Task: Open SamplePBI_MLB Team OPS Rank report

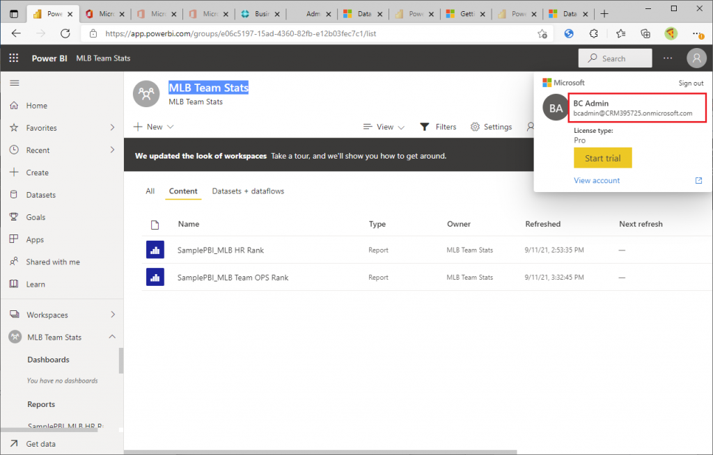Action: click(x=233, y=278)
